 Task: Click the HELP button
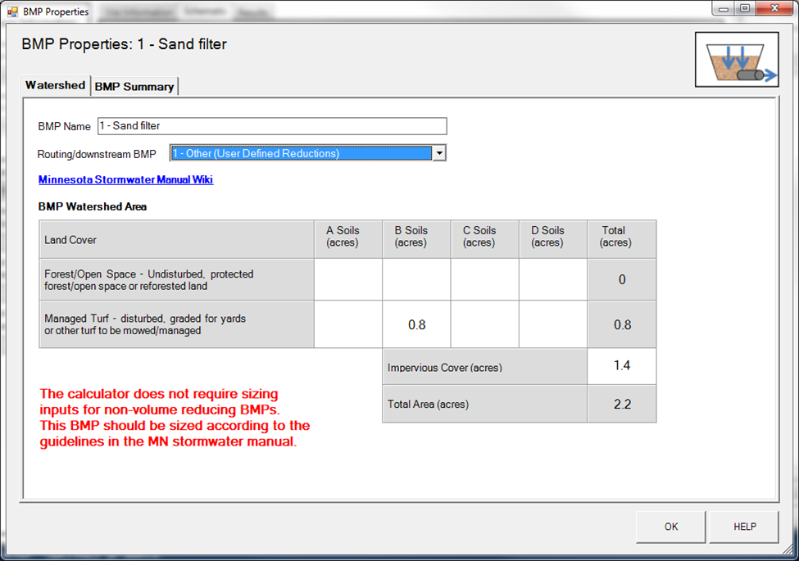[744, 527]
